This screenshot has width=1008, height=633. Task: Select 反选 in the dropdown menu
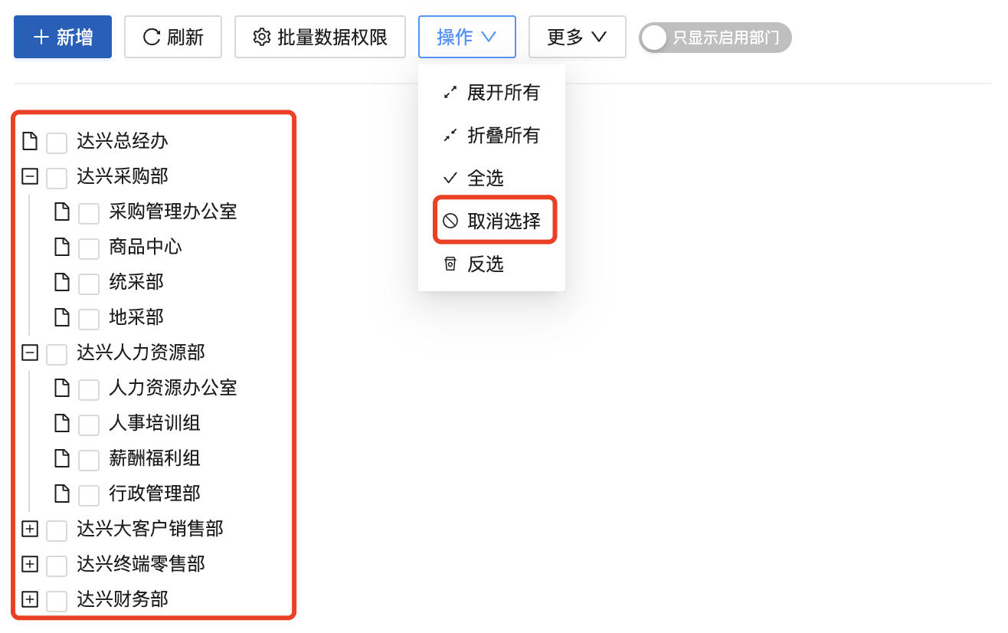click(486, 264)
